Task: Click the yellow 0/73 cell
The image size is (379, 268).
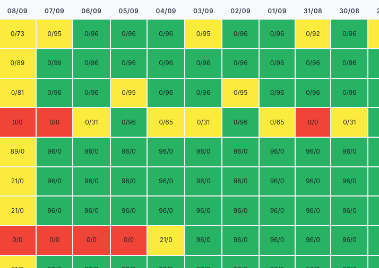Action: (18, 34)
